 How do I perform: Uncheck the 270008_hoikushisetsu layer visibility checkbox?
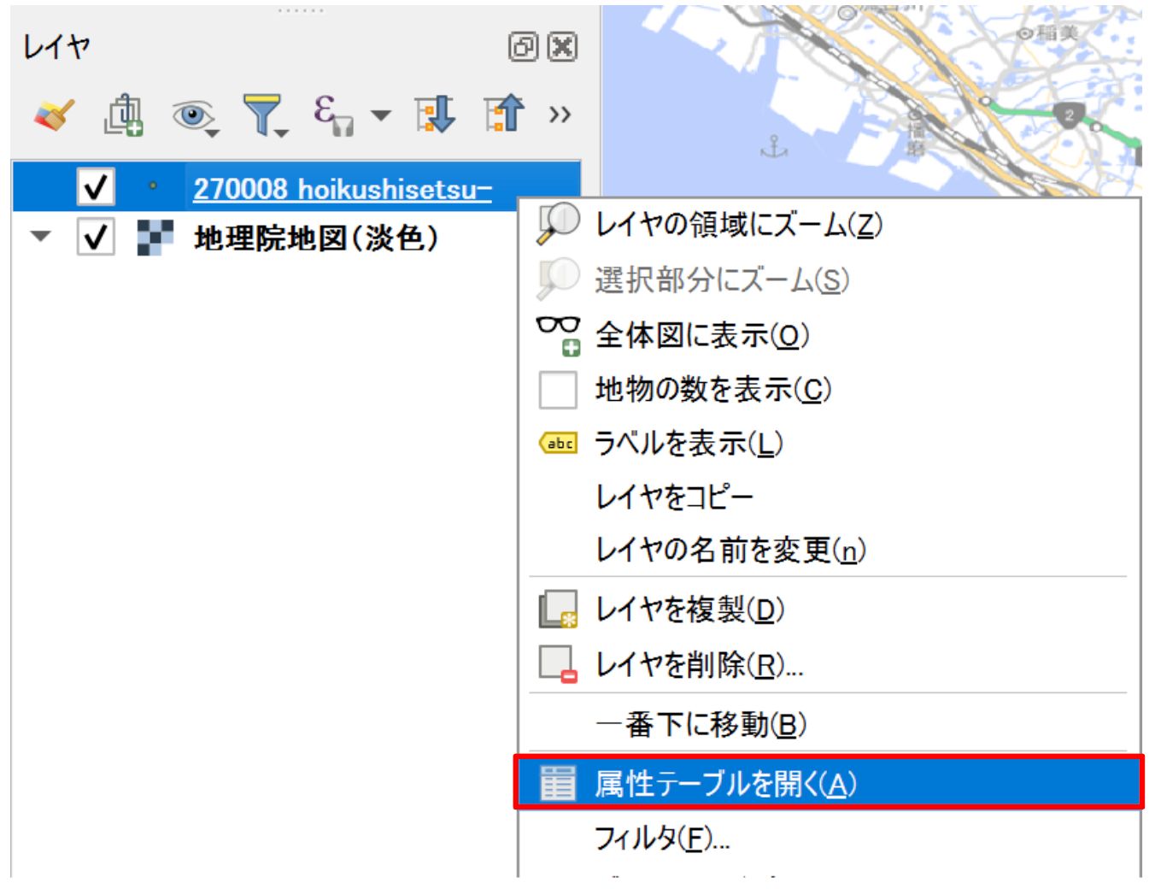(x=96, y=186)
